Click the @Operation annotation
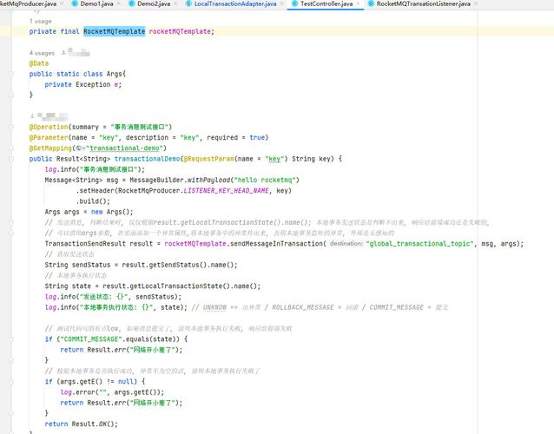 pyautogui.click(x=49, y=127)
